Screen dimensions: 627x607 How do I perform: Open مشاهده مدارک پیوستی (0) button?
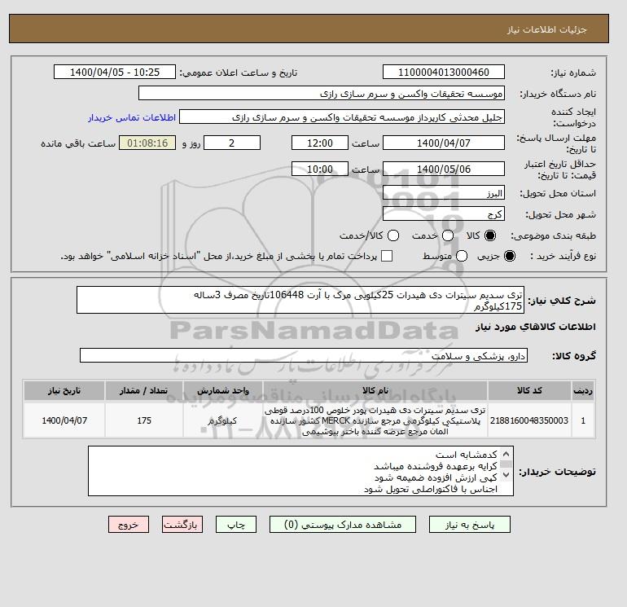coord(343,525)
